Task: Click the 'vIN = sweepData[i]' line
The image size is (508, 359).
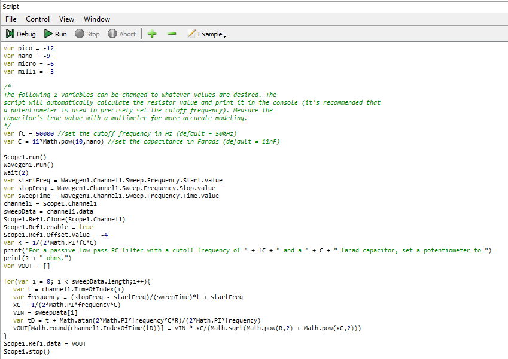Action: tap(45, 313)
